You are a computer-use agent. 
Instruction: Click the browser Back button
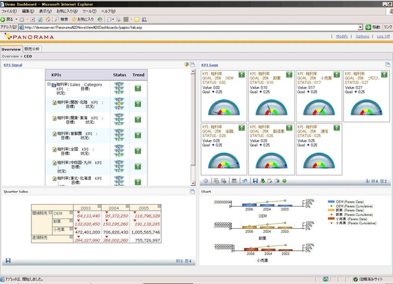[x=7, y=19]
